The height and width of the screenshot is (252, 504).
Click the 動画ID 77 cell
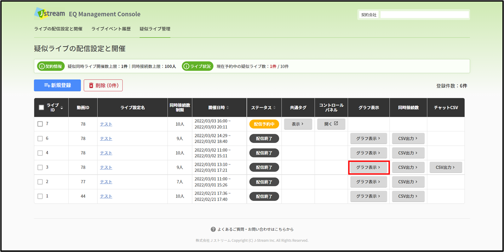pos(83,182)
